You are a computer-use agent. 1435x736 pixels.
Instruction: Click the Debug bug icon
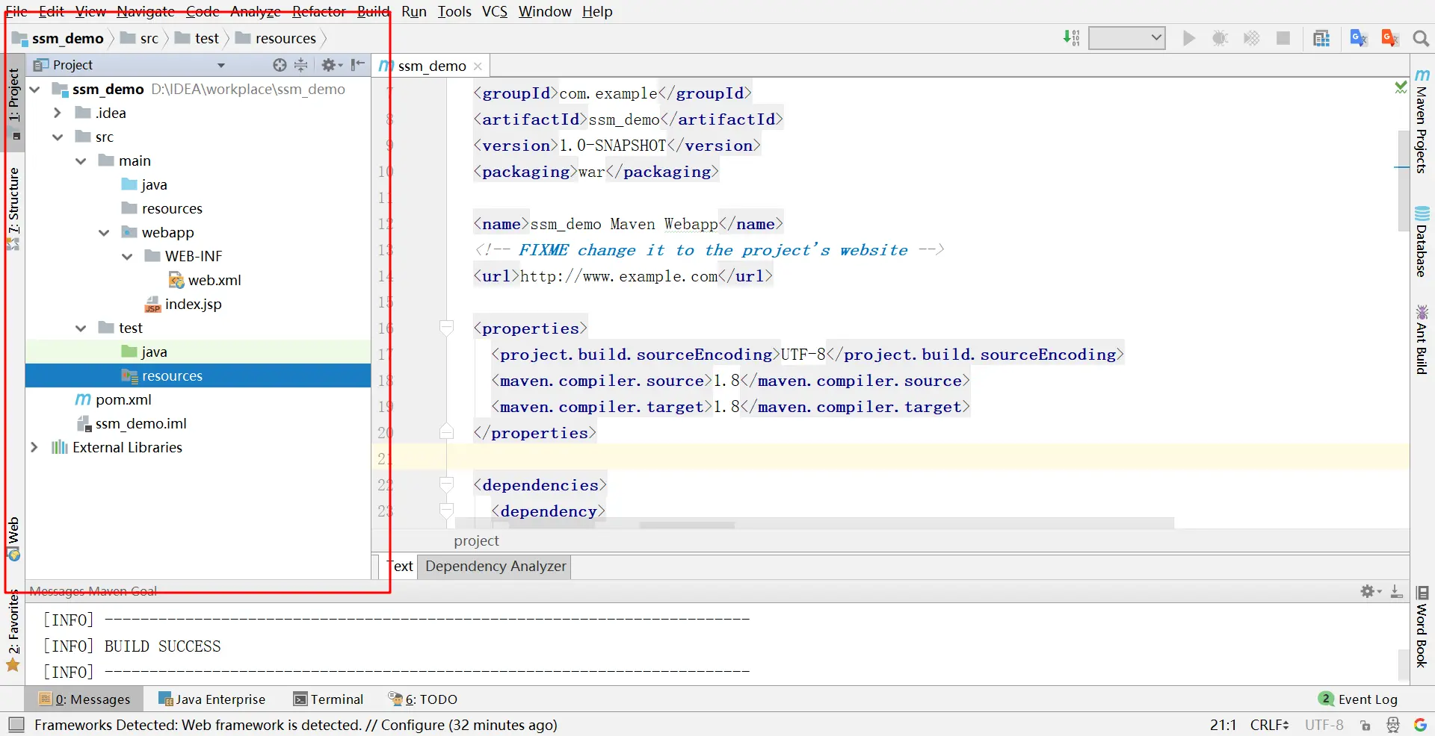[x=1220, y=38]
